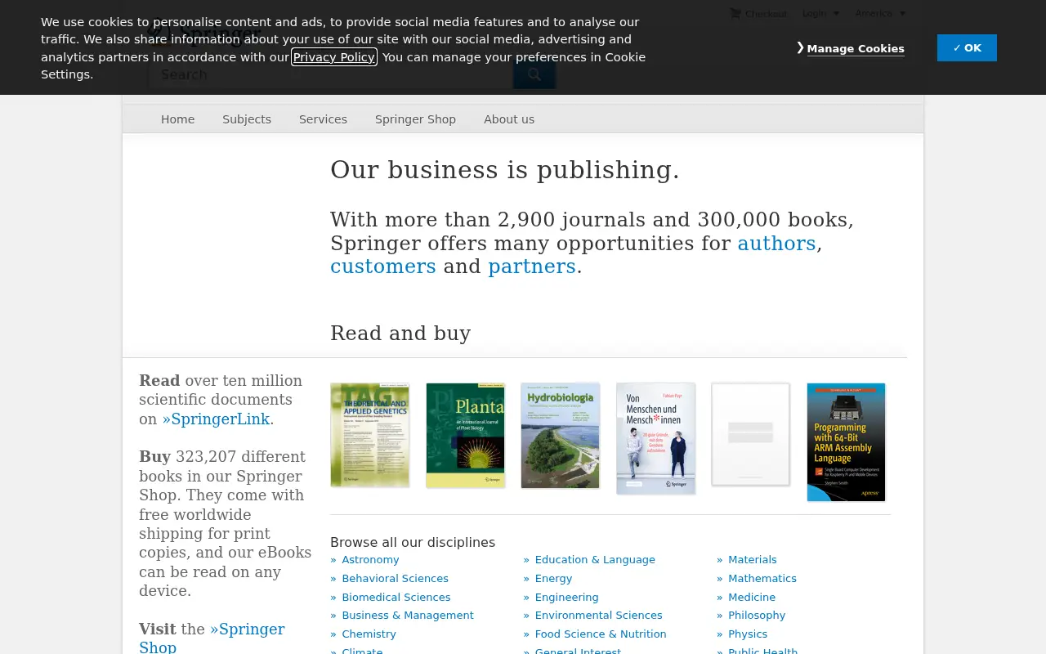Browse the Astronomy discipline
Image resolution: width=1046 pixels, height=654 pixels.
tap(370, 560)
